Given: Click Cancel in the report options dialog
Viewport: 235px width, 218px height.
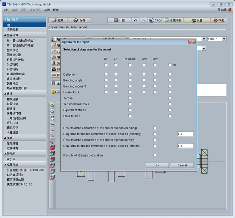Looking at the screenshot, I should point(182,165).
